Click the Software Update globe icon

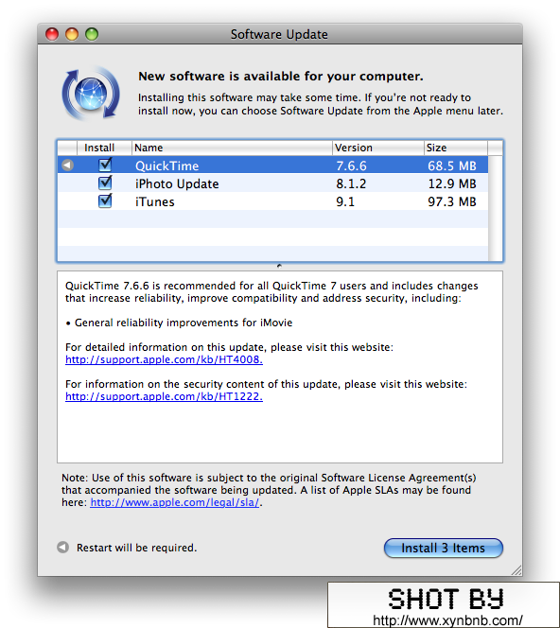91,94
